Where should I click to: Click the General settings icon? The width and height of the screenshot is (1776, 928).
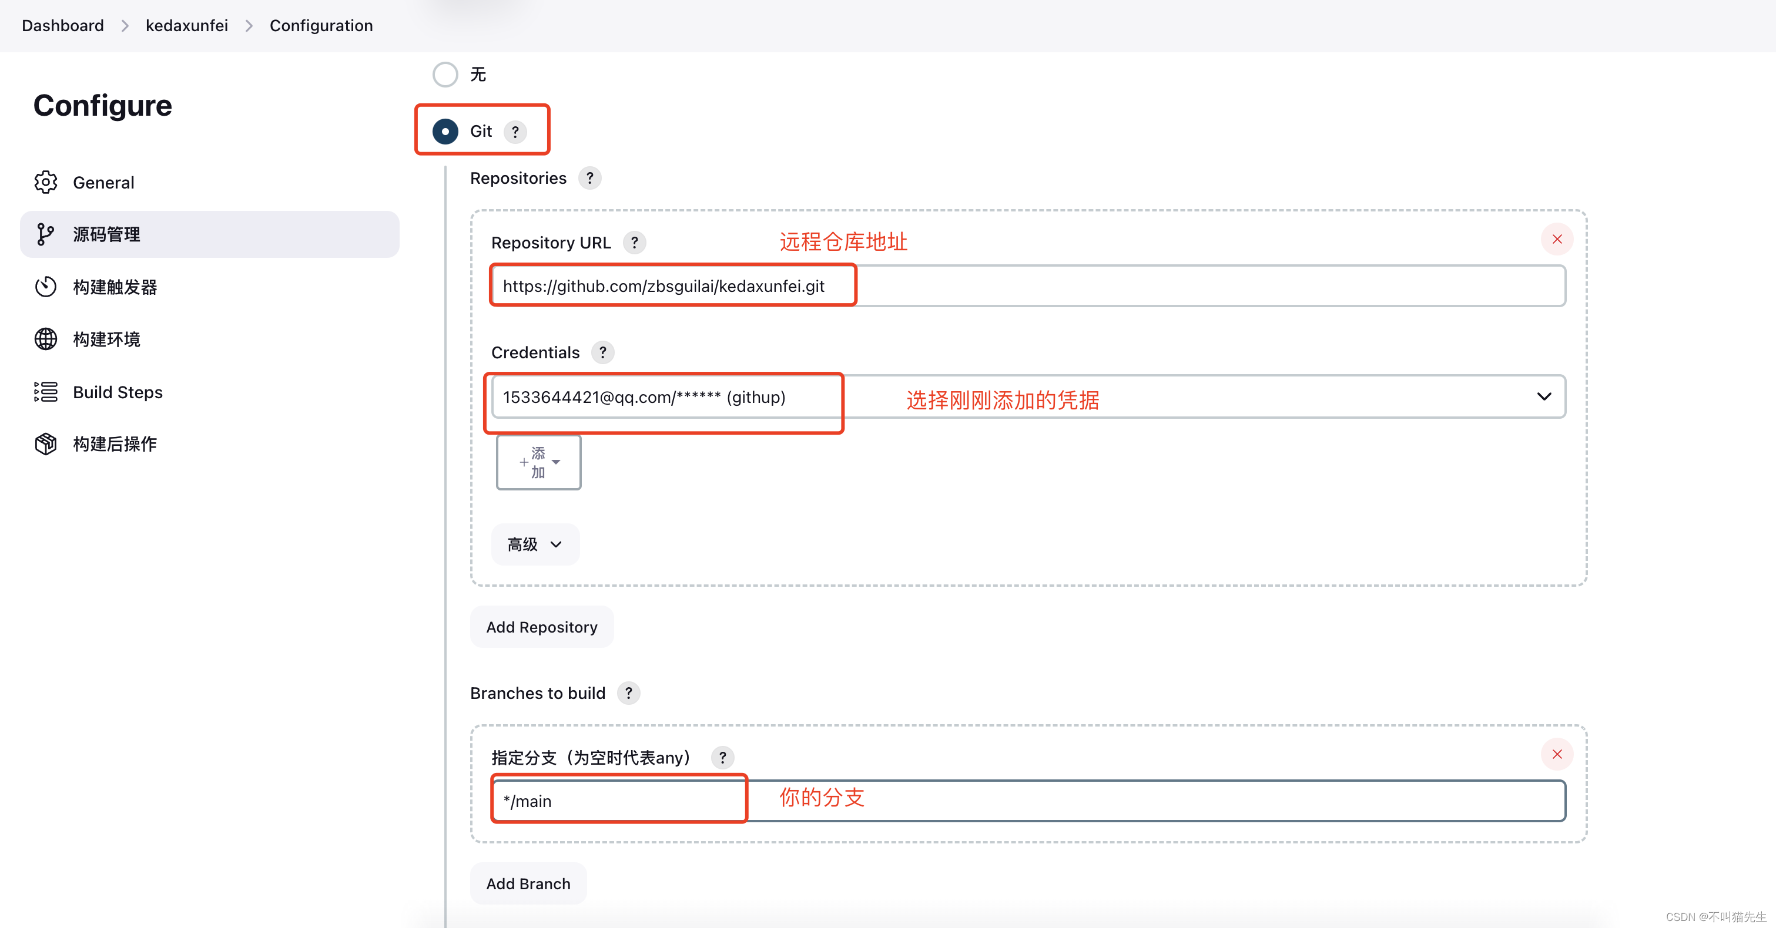47,182
